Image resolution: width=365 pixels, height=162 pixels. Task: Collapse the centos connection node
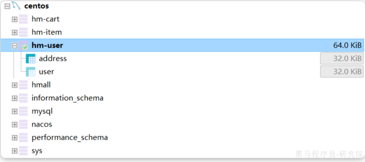[x=7, y=6]
